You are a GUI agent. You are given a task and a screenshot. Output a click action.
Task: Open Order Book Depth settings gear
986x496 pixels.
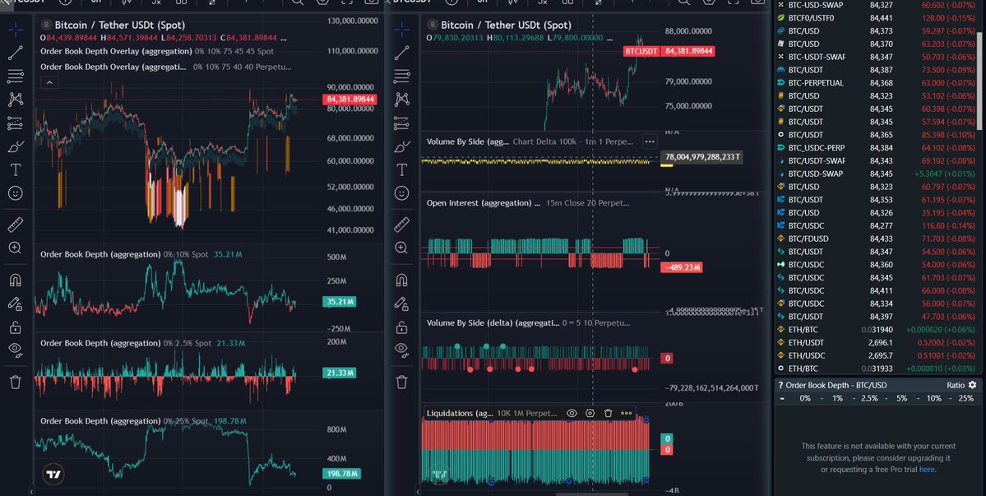973,385
